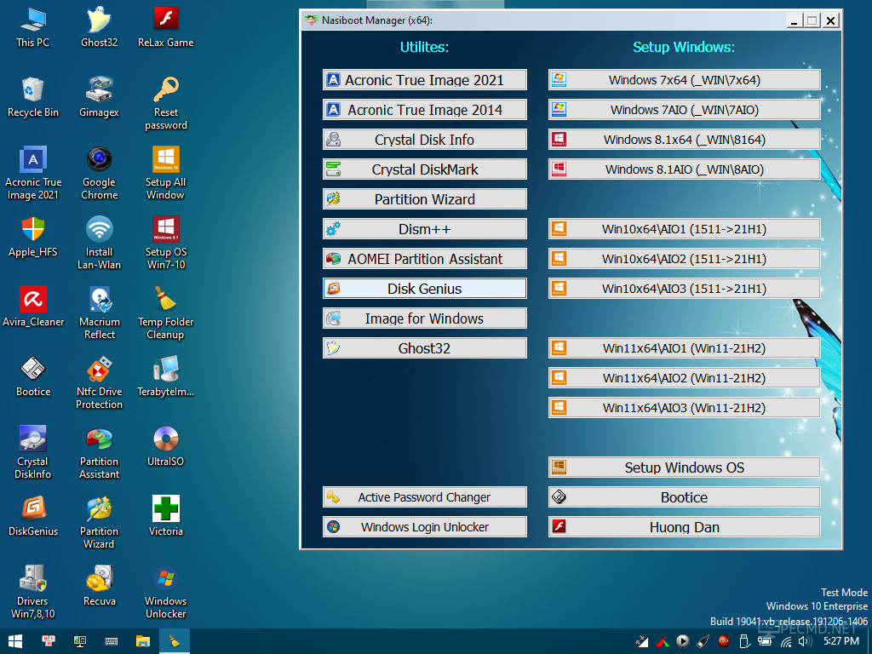Open Temp Folder Cleanup broom icon
Viewport: 872px width, 654px height.
166,313
